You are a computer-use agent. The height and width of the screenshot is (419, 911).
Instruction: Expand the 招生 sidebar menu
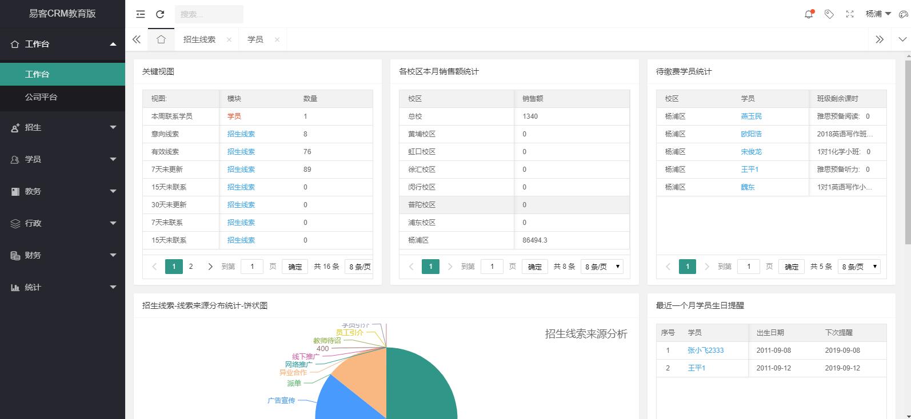(x=62, y=127)
